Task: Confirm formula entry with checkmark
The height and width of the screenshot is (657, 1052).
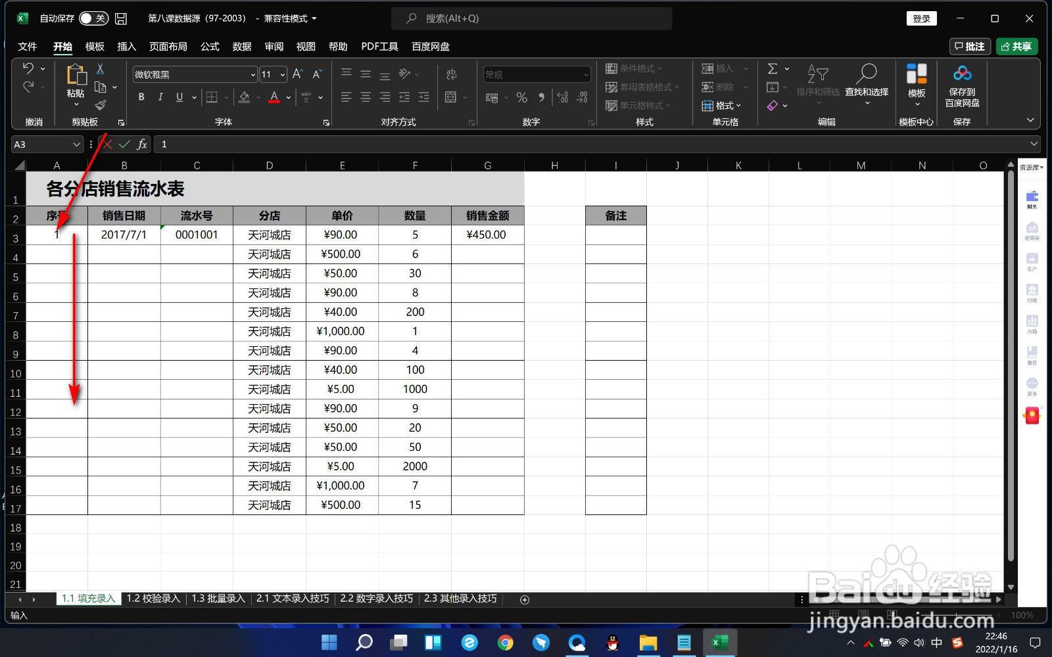Action: coord(124,144)
